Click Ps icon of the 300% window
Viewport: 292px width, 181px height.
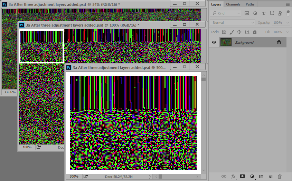tap(69, 68)
